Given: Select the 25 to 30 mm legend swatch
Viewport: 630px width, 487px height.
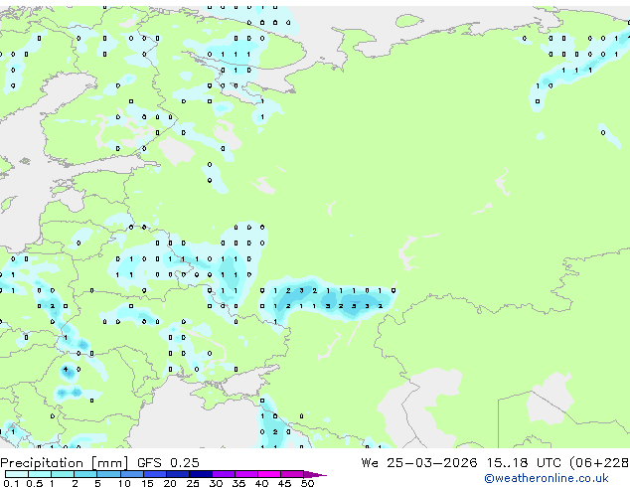Looking at the screenshot, I should [x=201, y=474].
